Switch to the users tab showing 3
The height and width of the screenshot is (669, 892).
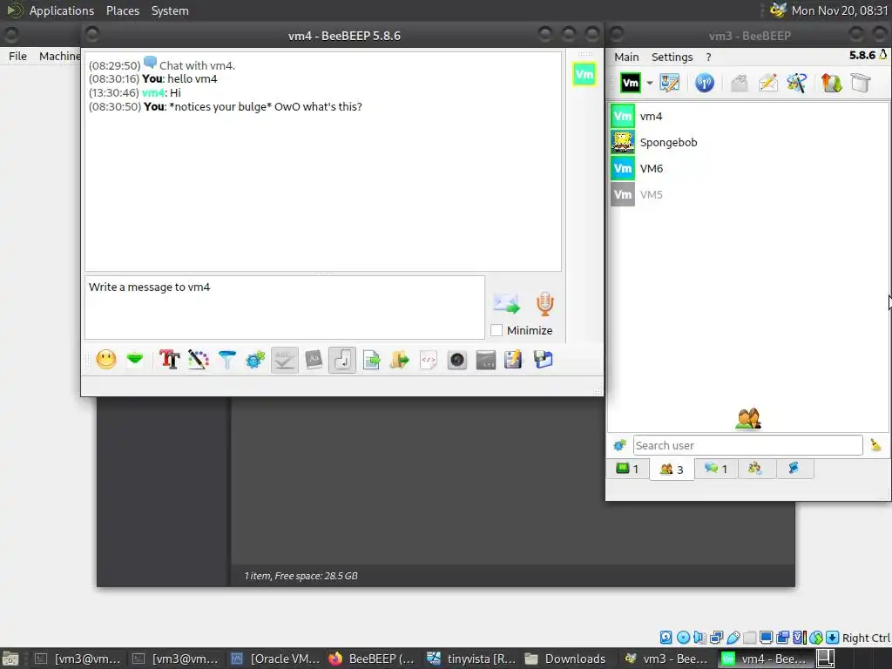point(672,470)
